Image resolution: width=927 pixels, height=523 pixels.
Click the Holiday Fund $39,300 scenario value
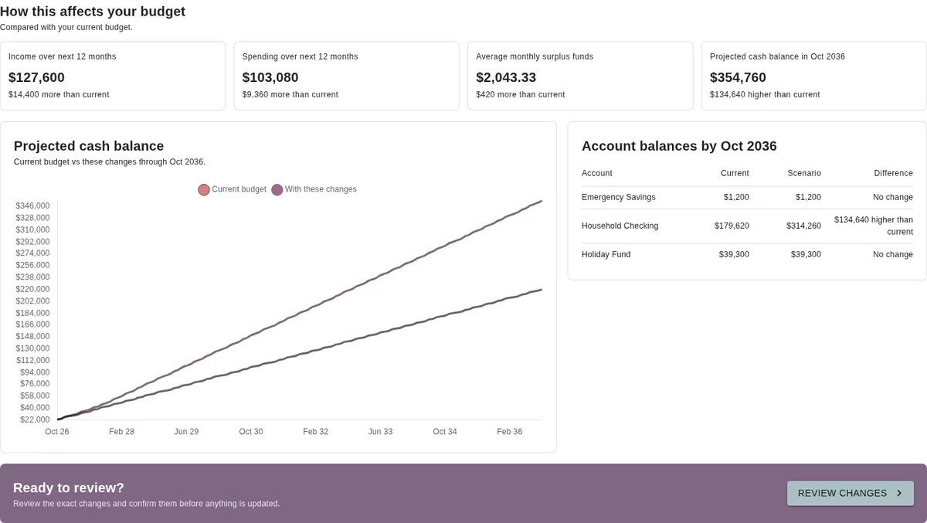tap(806, 254)
